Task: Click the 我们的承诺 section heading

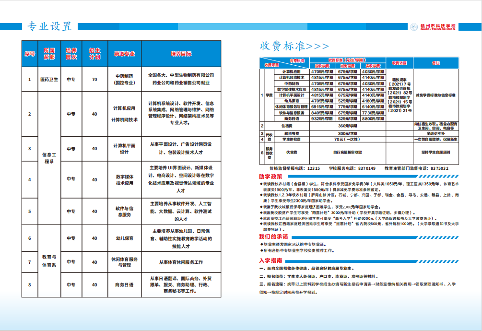Action: [273, 236]
